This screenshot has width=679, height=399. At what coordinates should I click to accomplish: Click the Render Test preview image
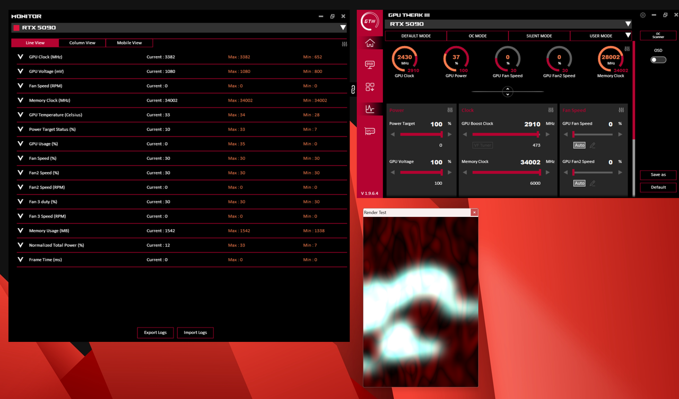(x=421, y=302)
